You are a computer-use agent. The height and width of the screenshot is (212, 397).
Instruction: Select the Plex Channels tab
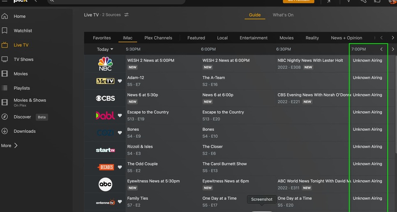158,38
